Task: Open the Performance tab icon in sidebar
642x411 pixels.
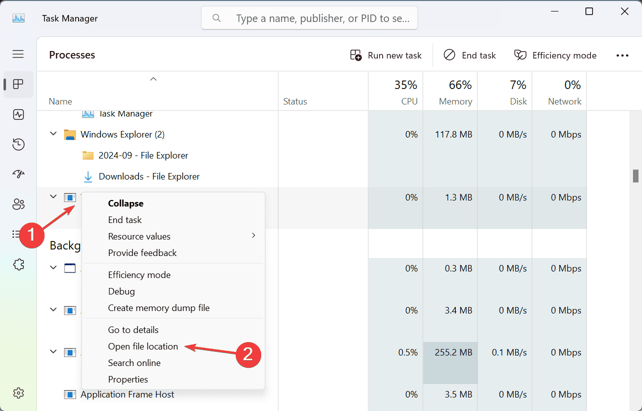Action: (19, 114)
